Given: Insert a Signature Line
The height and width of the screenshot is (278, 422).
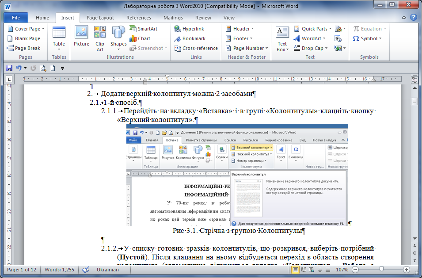Looking at the screenshot, I should coord(340,29).
